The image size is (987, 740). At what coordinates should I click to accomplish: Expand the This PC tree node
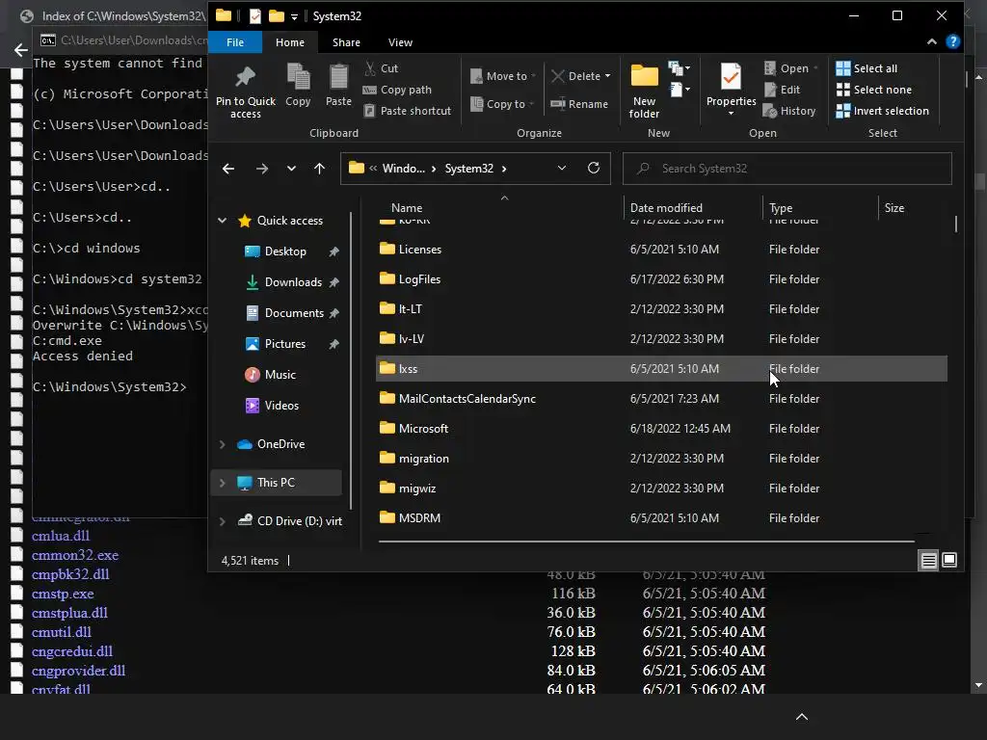pyautogui.click(x=223, y=483)
